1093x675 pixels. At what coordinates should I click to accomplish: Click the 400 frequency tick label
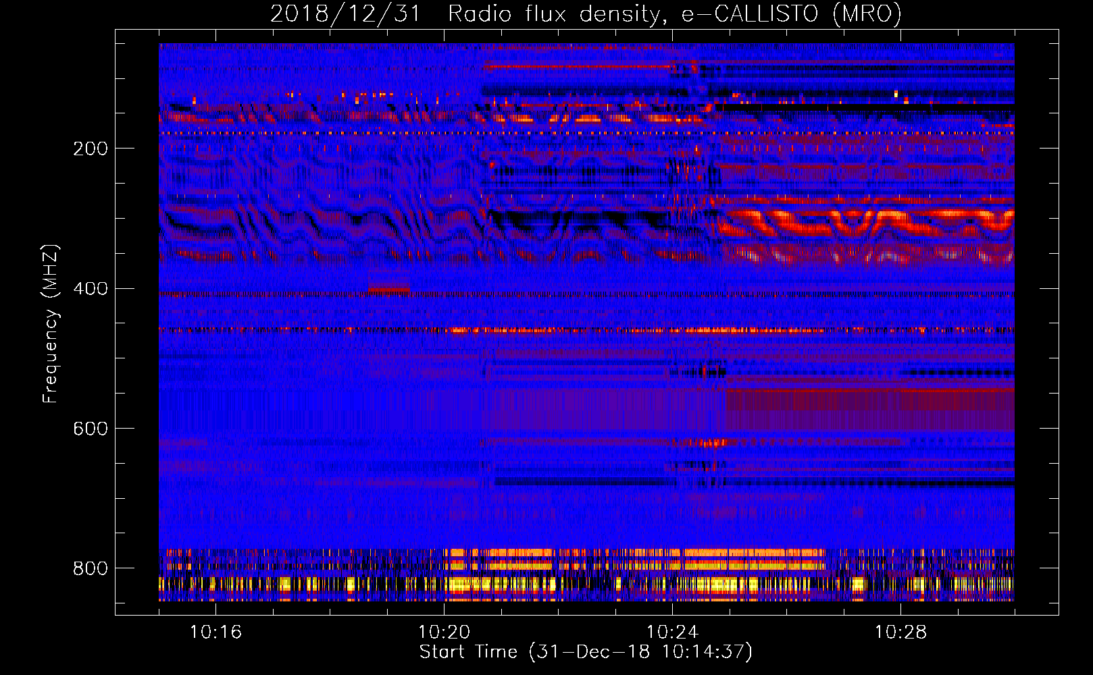tap(91, 289)
